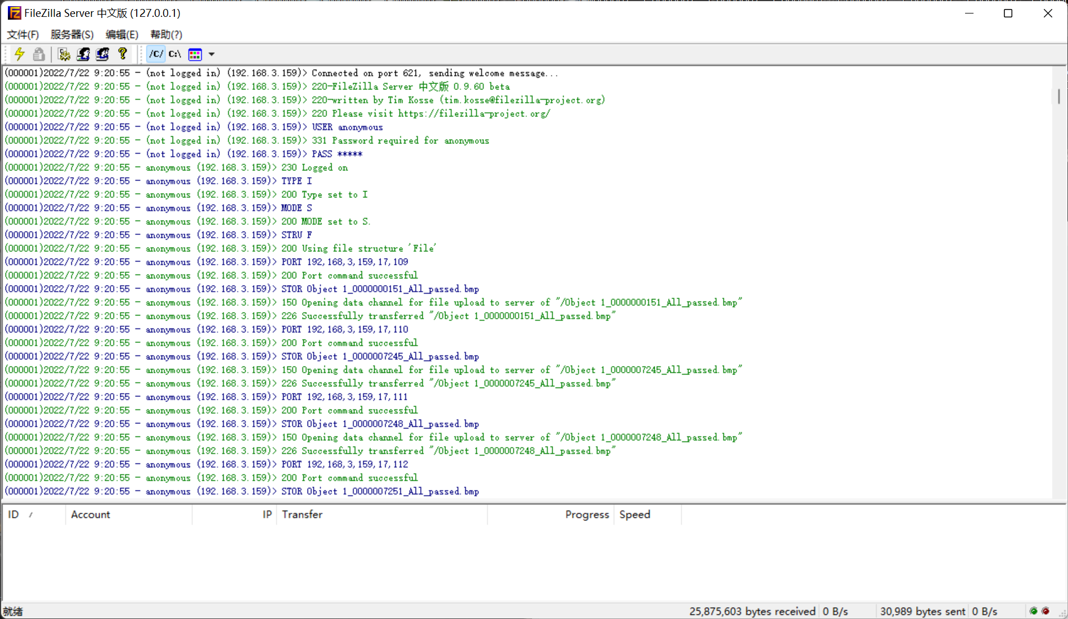This screenshot has width=1068, height=619.
Task: Select the 'PORT 192,168,3,159,17,112' log line
Action: (207, 464)
